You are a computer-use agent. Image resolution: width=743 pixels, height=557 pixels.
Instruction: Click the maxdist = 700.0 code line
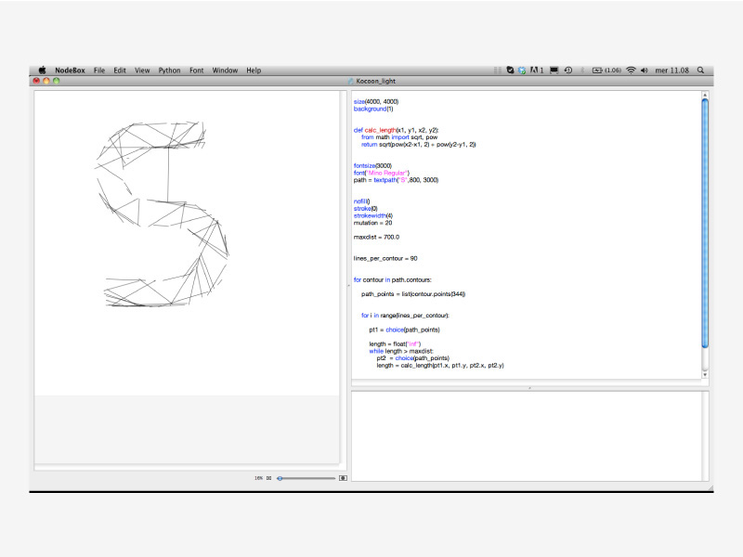376,237
